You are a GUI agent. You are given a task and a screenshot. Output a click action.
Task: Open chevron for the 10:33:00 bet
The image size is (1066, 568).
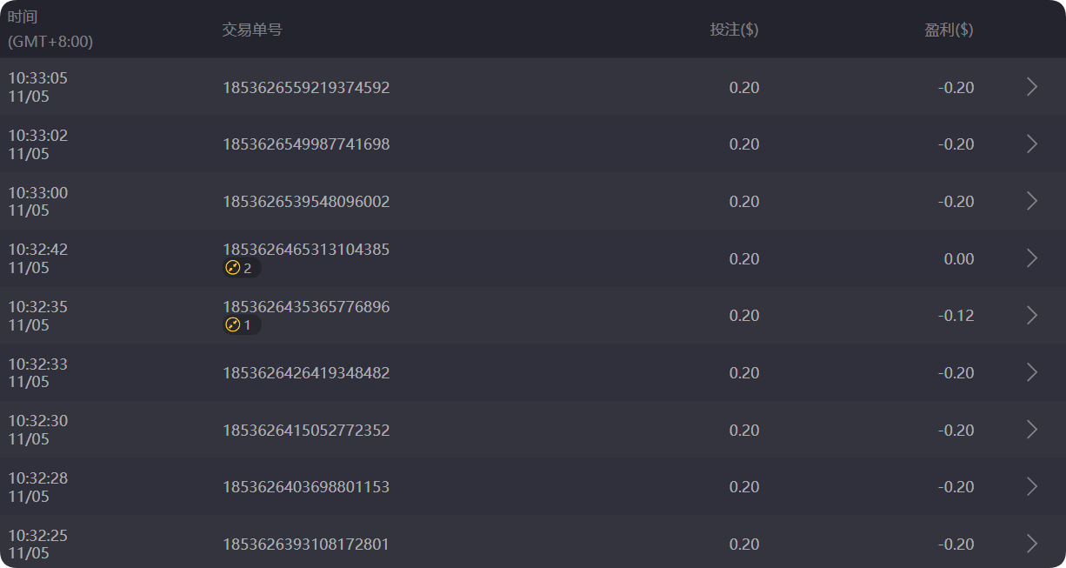click(x=1032, y=201)
